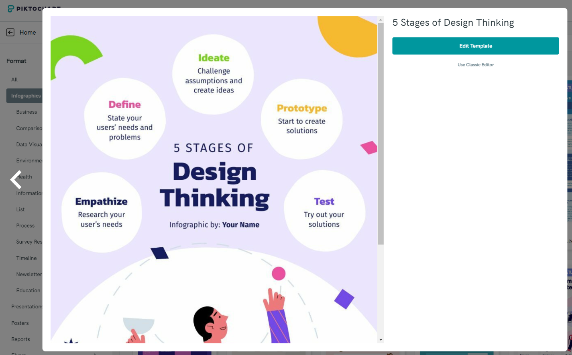572x355 pixels.
Task: Switch to the Reports format
Action: tap(21, 339)
